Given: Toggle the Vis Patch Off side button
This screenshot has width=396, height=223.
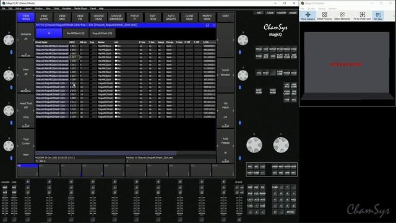Looking at the screenshot, I should pos(225,110).
